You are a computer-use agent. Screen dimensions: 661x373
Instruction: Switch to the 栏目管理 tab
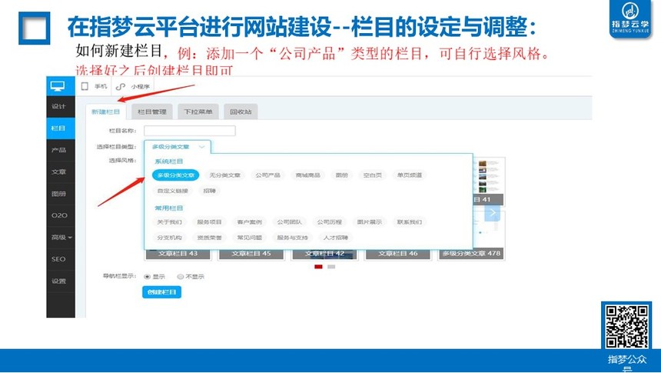(152, 112)
